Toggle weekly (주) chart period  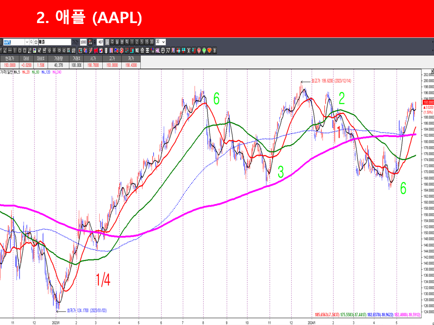click(x=112, y=42)
